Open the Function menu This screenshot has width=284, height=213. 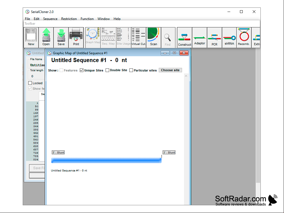[87, 19]
